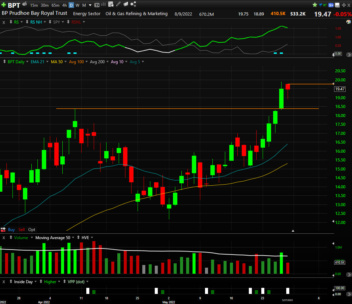The height and width of the screenshot is (304, 352).
Task: Open the add-to-watchlist grid icon
Action: (x=111, y=4)
